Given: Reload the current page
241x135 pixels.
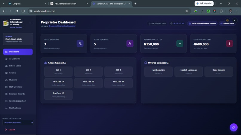Looking at the screenshot, I should click(17, 11).
